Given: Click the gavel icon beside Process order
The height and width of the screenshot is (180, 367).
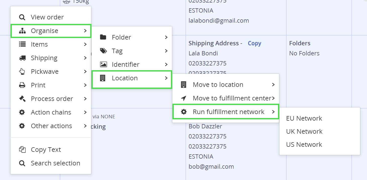Looking at the screenshot, I should pos(22,99).
